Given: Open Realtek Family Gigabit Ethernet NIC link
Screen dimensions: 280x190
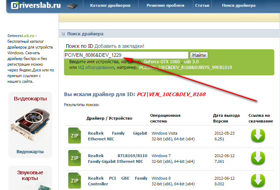Looking at the screenshot, I should tap(118, 136).
